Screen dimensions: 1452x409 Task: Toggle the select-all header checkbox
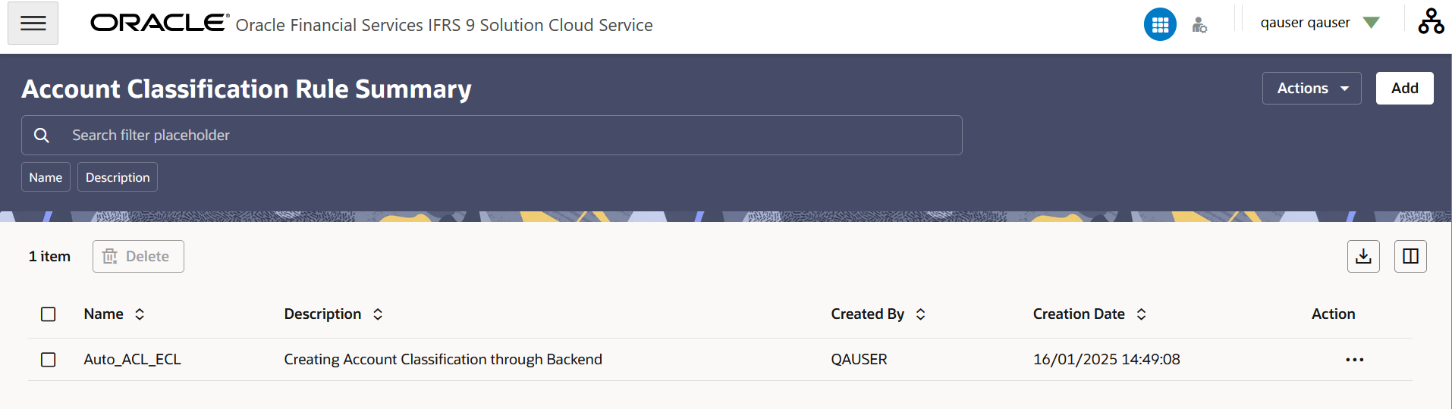coord(49,314)
